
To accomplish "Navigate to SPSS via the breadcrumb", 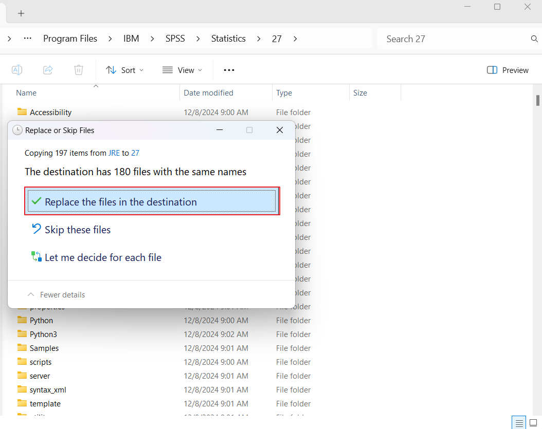I will (x=175, y=38).
